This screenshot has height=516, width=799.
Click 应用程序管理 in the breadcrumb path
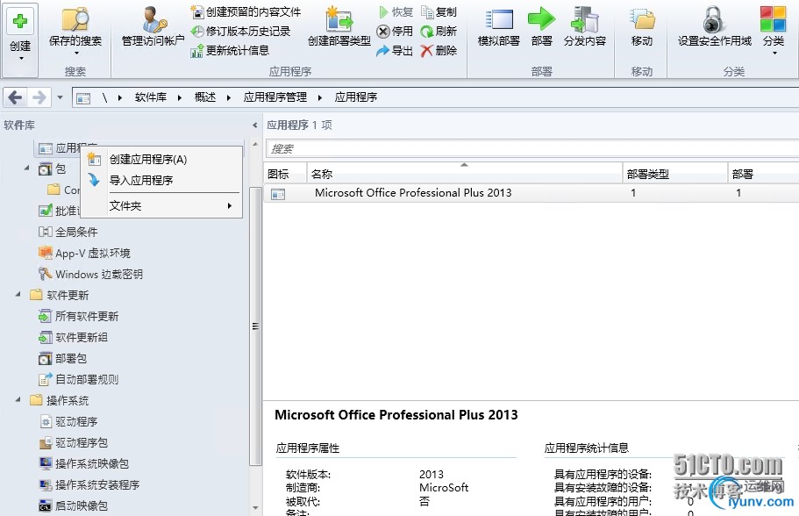click(275, 97)
